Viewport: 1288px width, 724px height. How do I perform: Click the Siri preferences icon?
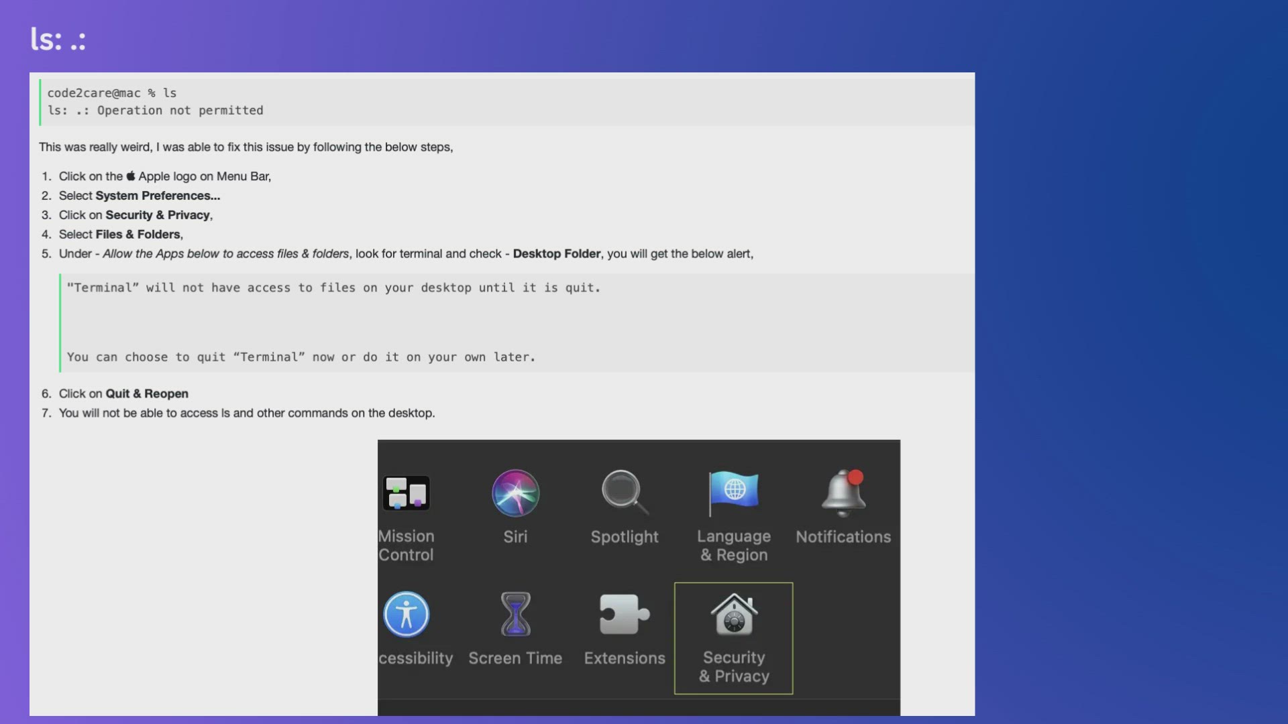(x=515, y=493)
